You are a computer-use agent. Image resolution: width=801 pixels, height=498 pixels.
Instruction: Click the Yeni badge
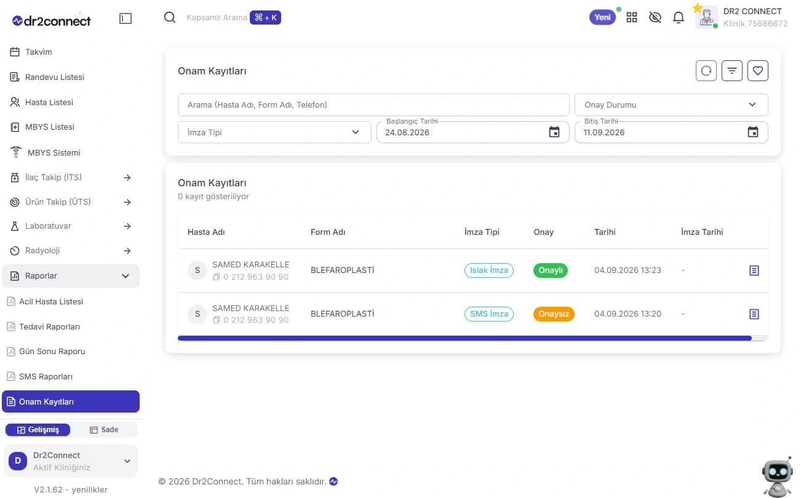click(602, 17)
